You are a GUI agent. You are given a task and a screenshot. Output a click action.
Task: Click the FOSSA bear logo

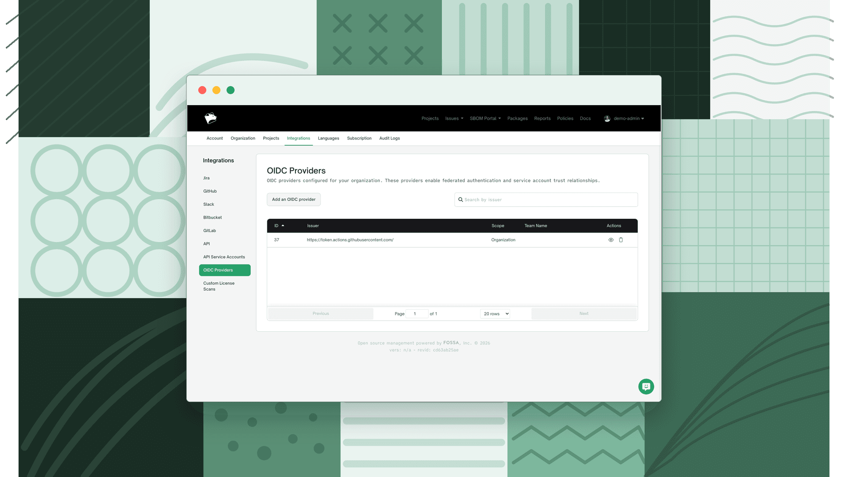click(211, 118)
